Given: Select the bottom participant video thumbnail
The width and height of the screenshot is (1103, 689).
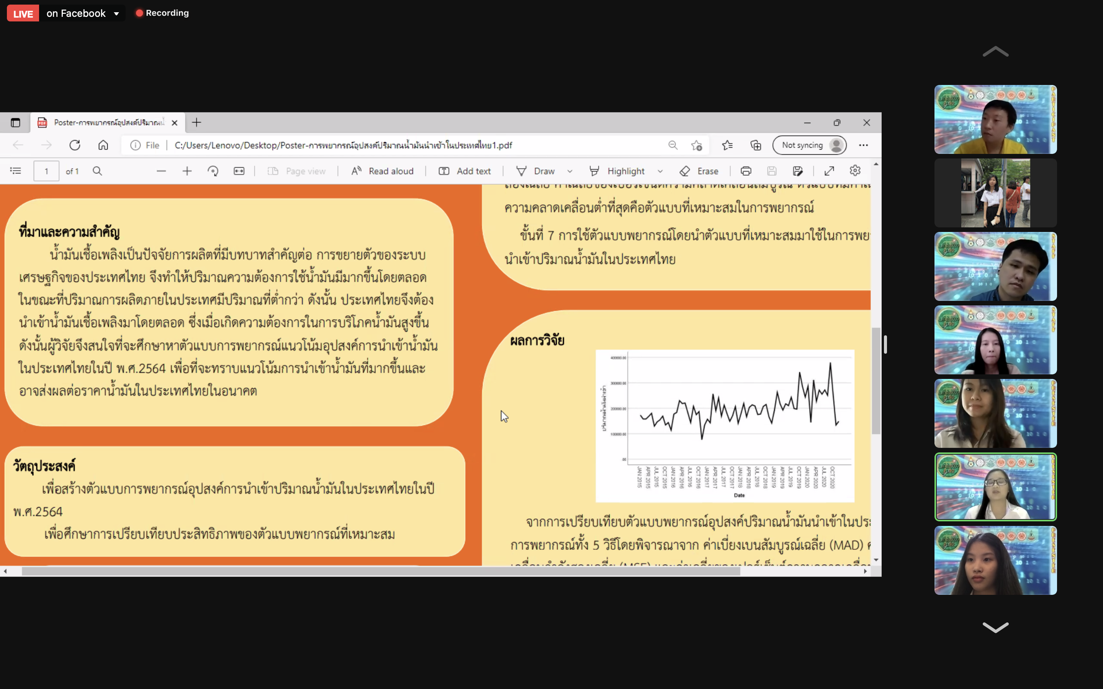Looking at the screenshot, I should click(x=995, y=560).
